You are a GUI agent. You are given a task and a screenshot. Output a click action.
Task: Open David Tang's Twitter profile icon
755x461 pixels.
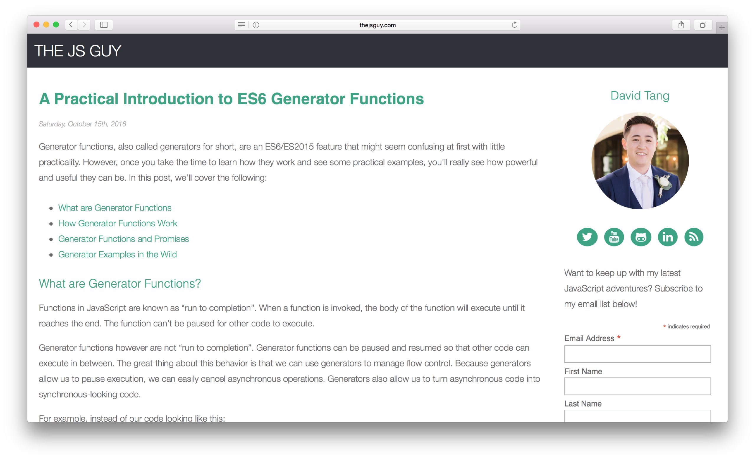coord(587,237)
